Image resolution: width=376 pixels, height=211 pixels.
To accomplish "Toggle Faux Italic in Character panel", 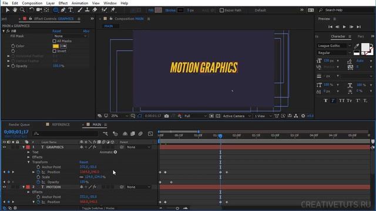I will click(x=333, y=101).
